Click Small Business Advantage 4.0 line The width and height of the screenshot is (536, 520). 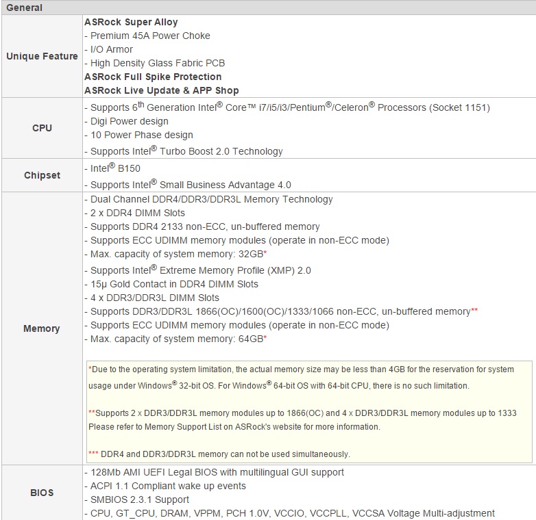[188, 185]
